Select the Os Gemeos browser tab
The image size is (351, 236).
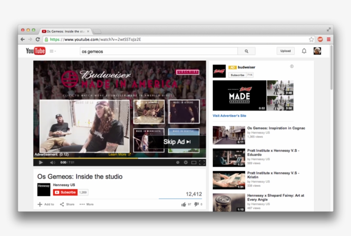(x=65, y=31)
